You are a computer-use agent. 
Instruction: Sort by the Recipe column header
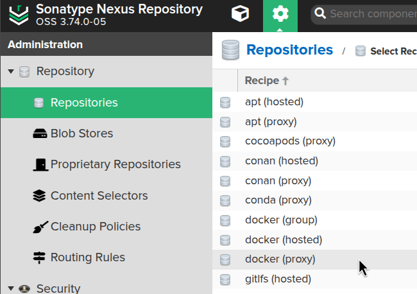(327, 81)
